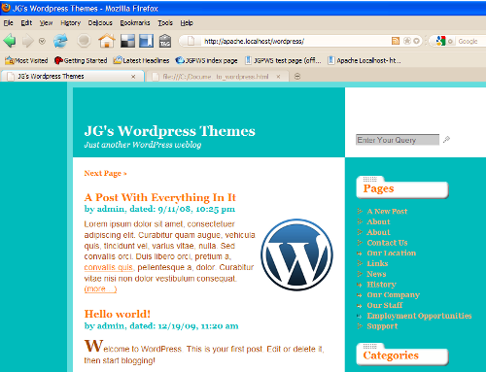The height and width of the screenshot is (372, 486).
Task: Click the Delicious TAG toolbar button
Action: pos(165,41)
